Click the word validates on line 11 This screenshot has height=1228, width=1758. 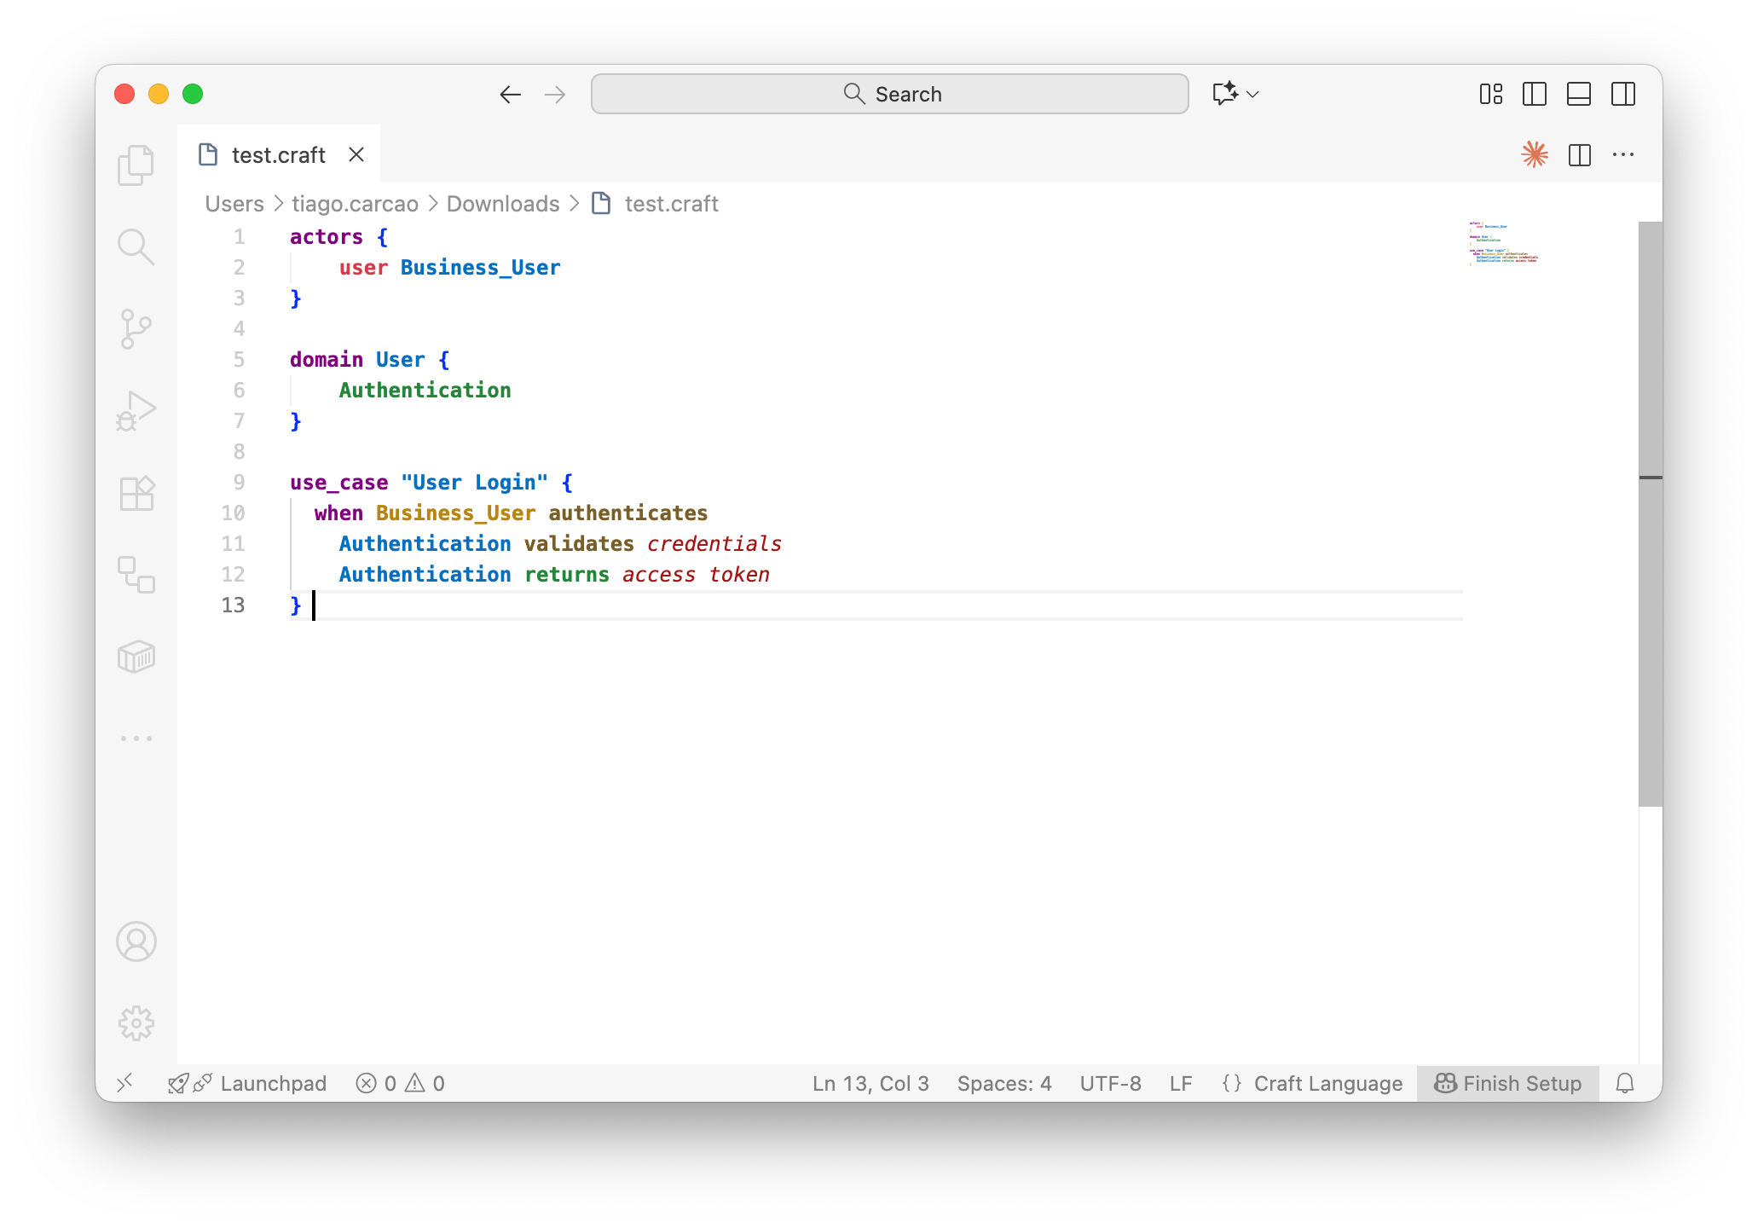point(579,544)
